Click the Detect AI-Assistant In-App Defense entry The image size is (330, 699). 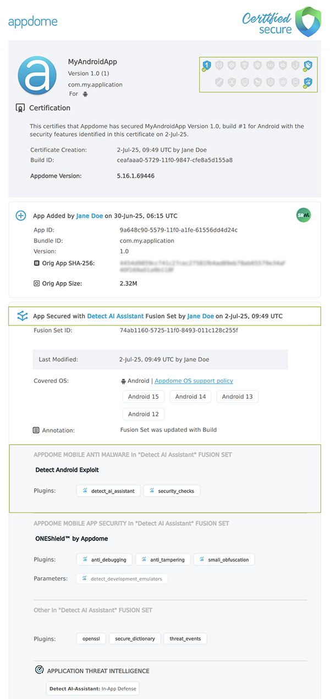click(x=92, y=688)
